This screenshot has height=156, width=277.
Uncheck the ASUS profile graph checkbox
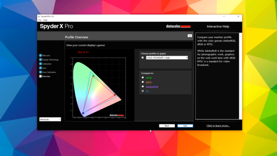point(143,58)
